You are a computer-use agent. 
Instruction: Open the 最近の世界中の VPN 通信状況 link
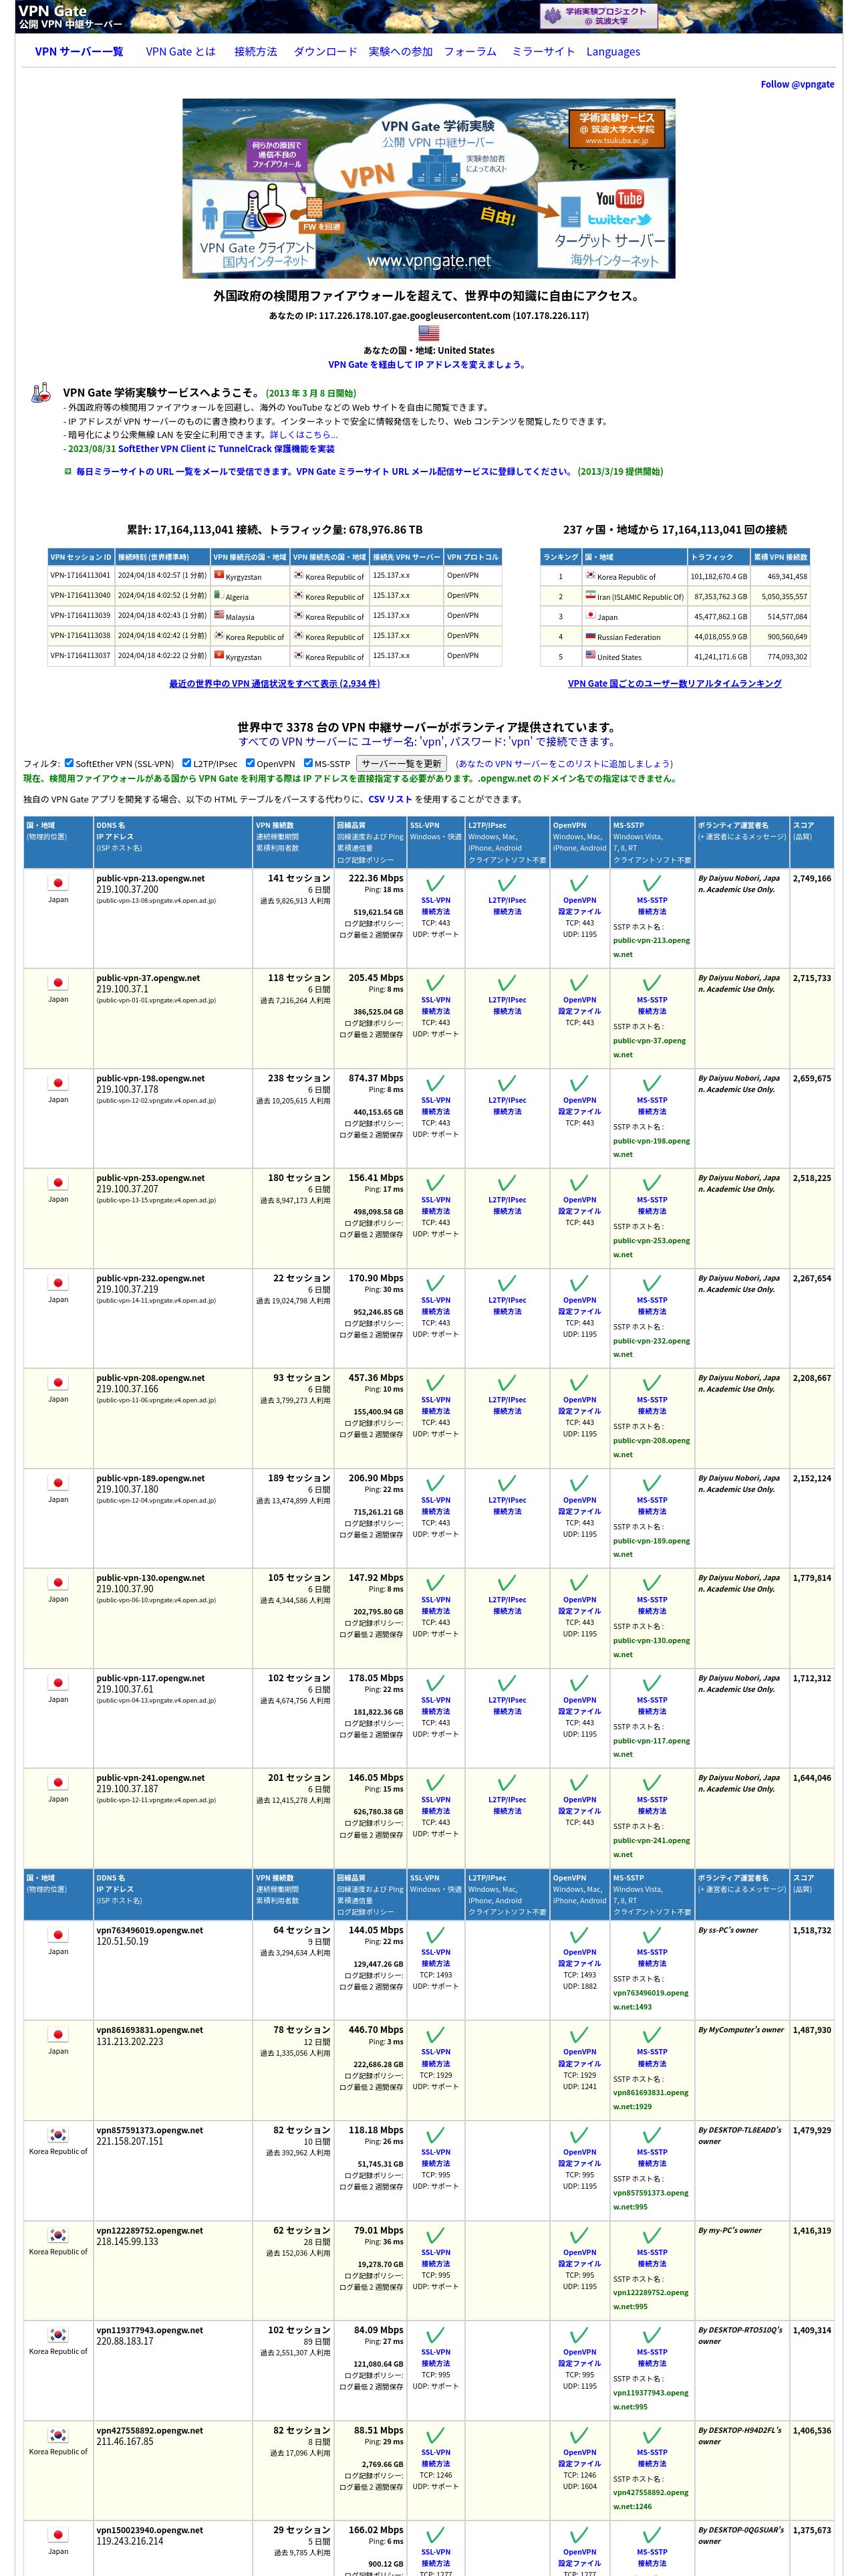pyautogui.click(x=275, y=683)
